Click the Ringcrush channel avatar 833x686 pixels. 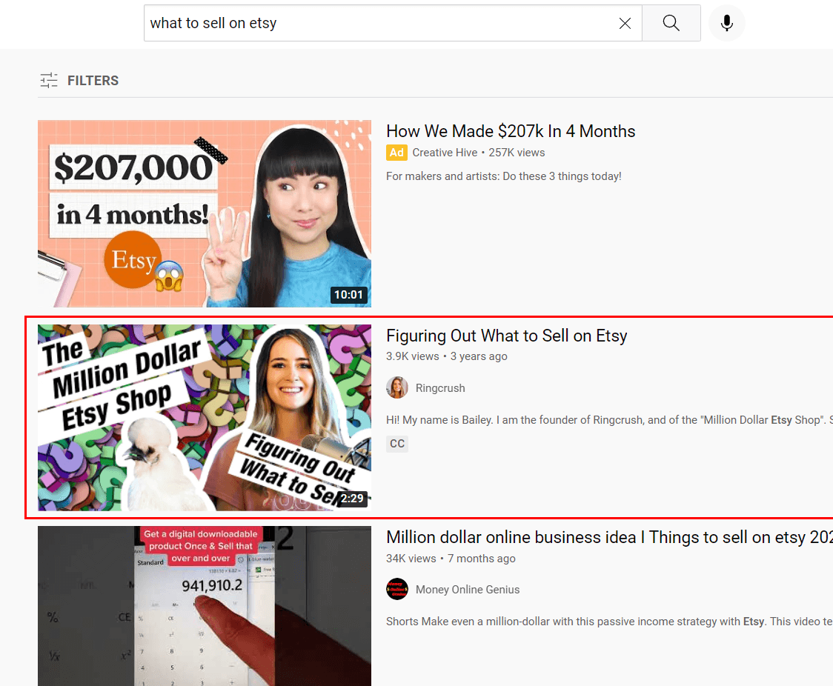(x=397, y=387)
